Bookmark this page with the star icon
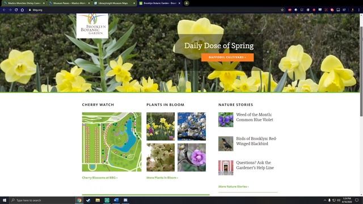The image size is (363, 204). tap(282, 10)
